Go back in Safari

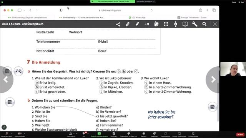click(30, 10)
